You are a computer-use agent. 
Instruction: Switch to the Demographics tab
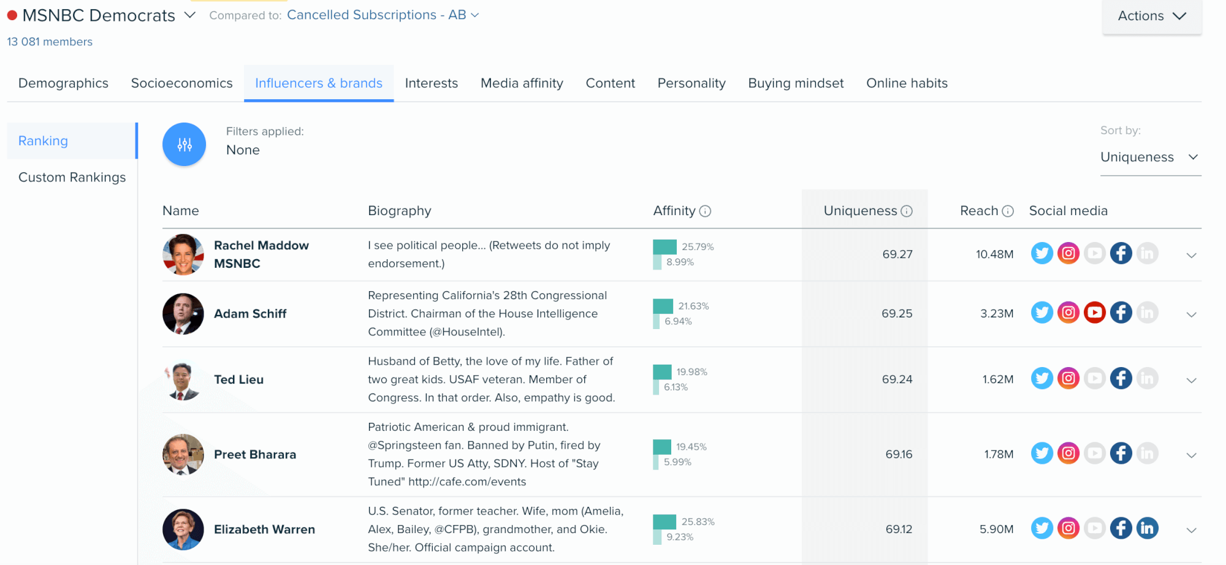coord(63,83)
